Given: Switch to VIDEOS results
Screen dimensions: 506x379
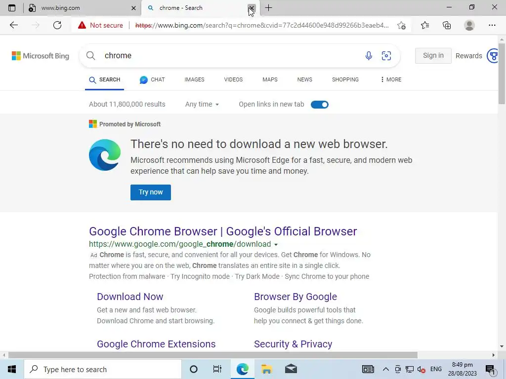Looking at the screenshot, I should [233, 79].
